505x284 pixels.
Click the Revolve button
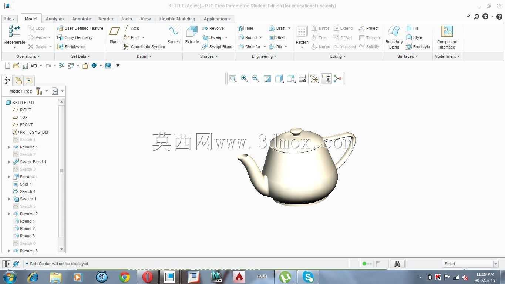(213, 28)
